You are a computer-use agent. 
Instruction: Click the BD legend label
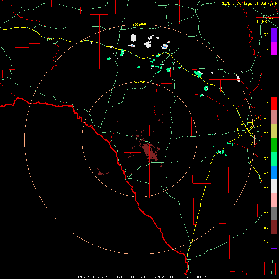click(266, 131)
